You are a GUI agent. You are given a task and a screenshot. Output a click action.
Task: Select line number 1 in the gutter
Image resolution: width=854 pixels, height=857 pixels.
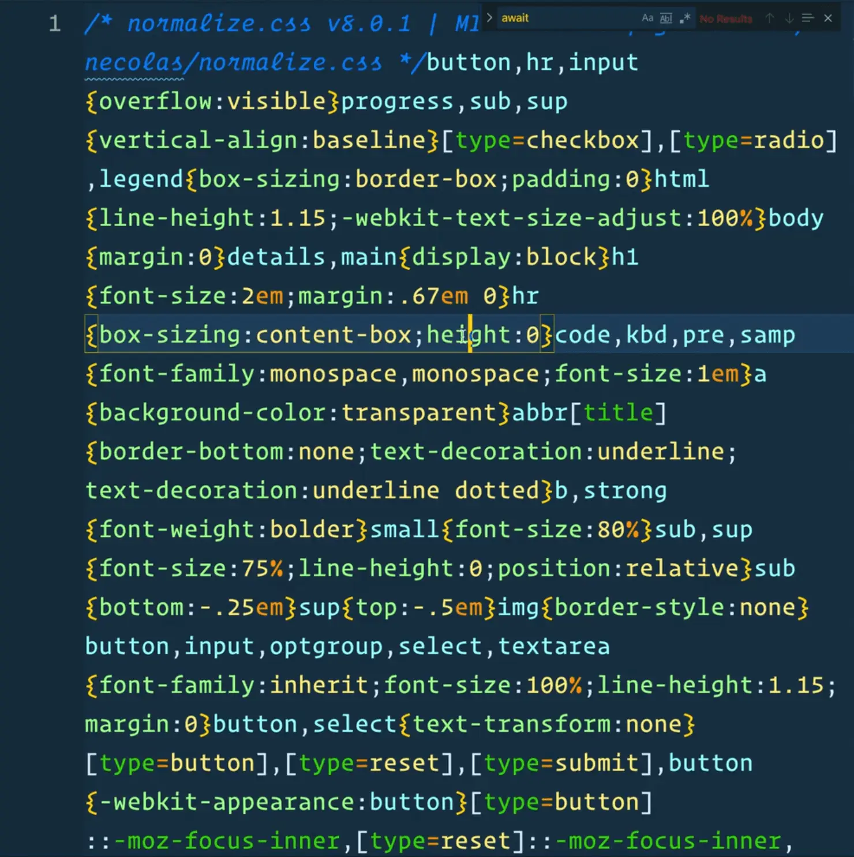click(x=55, y=23)
